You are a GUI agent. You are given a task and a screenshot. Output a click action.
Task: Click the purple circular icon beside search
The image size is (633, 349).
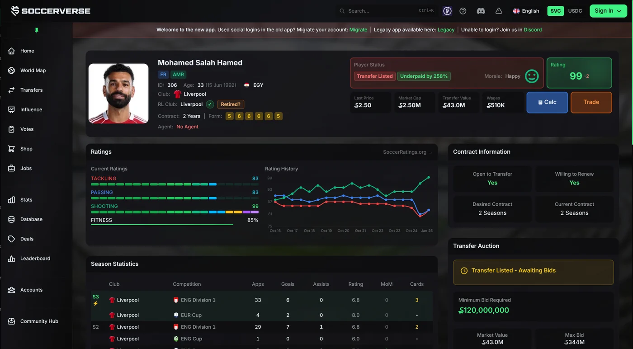(x=447, y=11)
